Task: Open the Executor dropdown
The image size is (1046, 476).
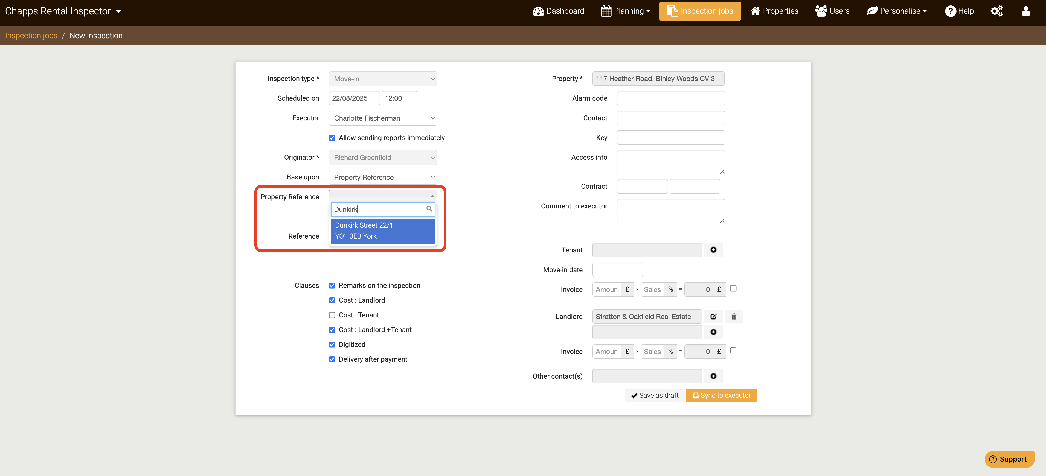Action: (x=382, y=118)
